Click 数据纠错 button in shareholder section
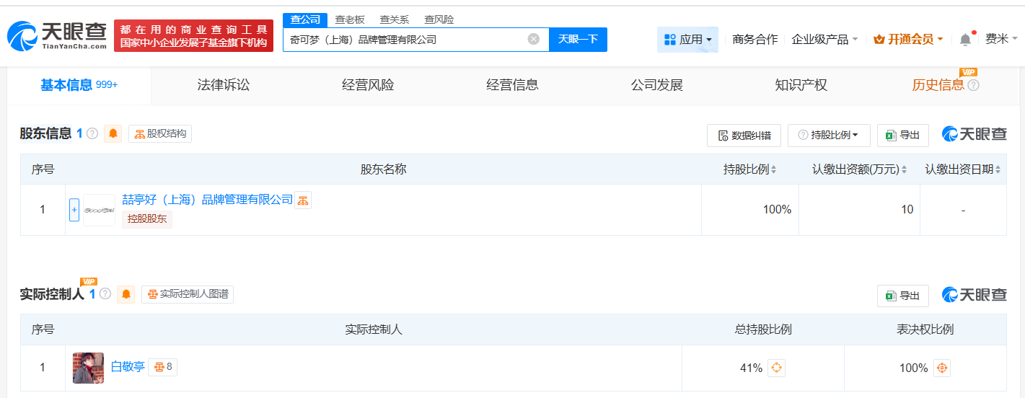This screenshot has width=1025, height=398. pos(744,135)
